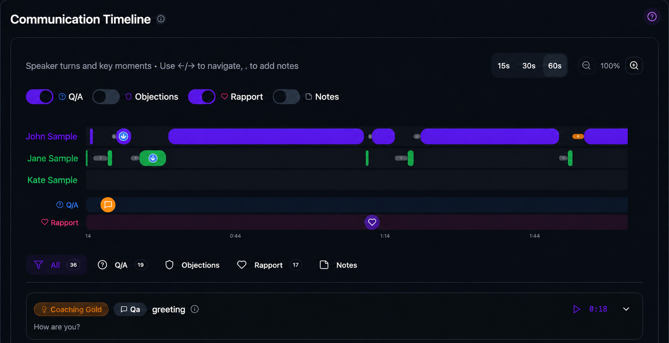Click the 0:18 timestamp on greeting card
Viewport: 669px width, 343px height.
pyautogui.click(x=598, y=309)
